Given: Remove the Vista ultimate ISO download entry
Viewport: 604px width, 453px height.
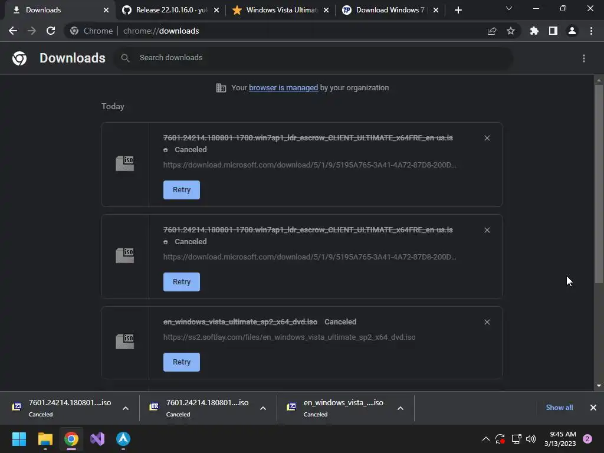Looking at the screenshot, I should pyautogui.click(x=487, y=322).
